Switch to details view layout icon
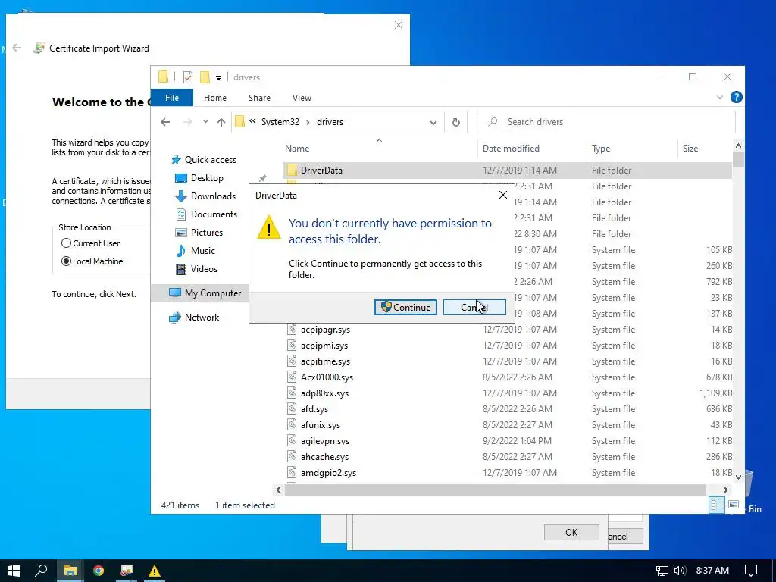The image size is (776, 582). point(717,505)
